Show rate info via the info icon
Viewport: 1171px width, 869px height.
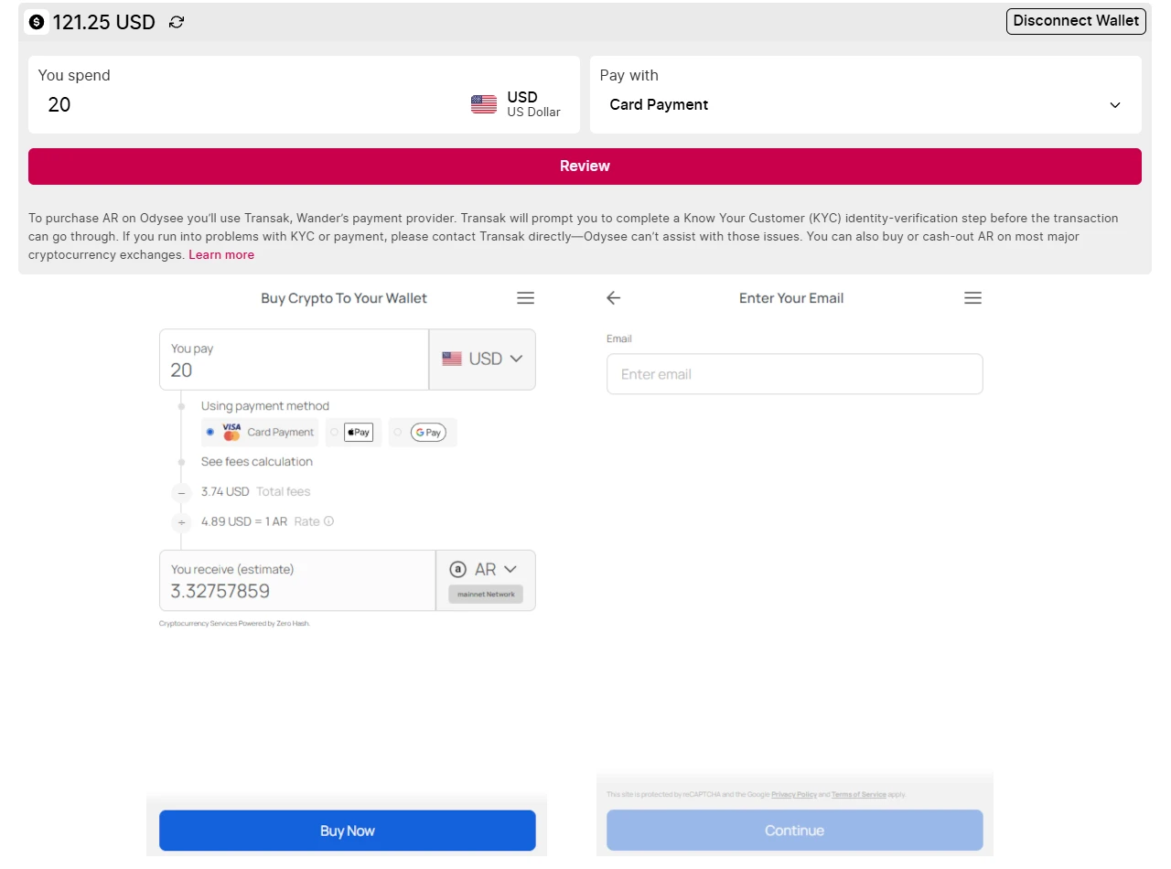point(328,521)
